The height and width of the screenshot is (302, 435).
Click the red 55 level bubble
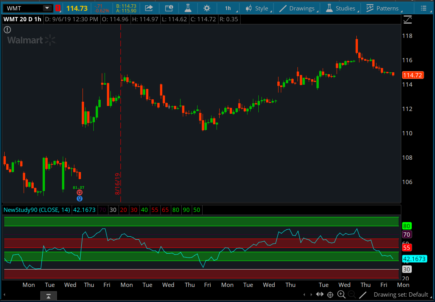(x=406, y=248)
